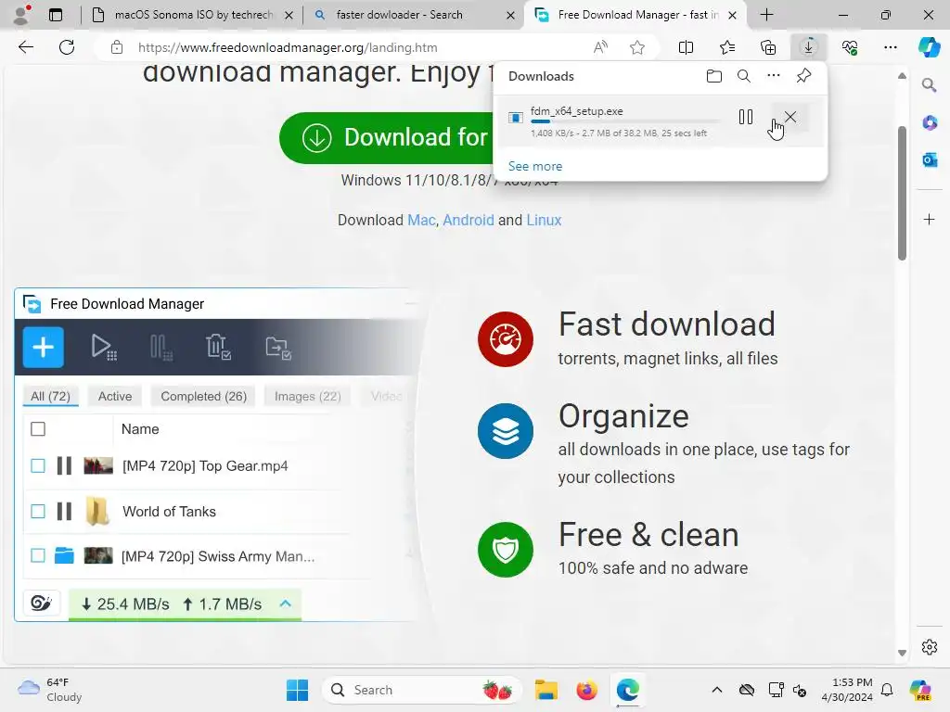Open sidebar settings gear

(930, 647)
